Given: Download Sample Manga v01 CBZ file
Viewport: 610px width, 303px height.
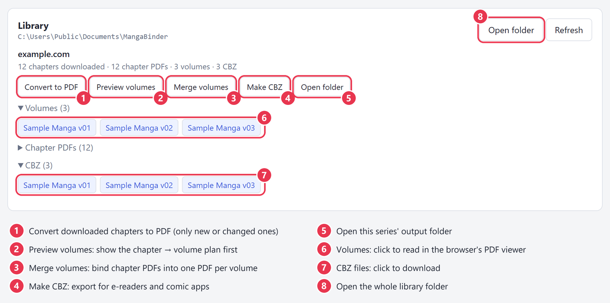Looking at the screenshot, I should click(57, 185).
